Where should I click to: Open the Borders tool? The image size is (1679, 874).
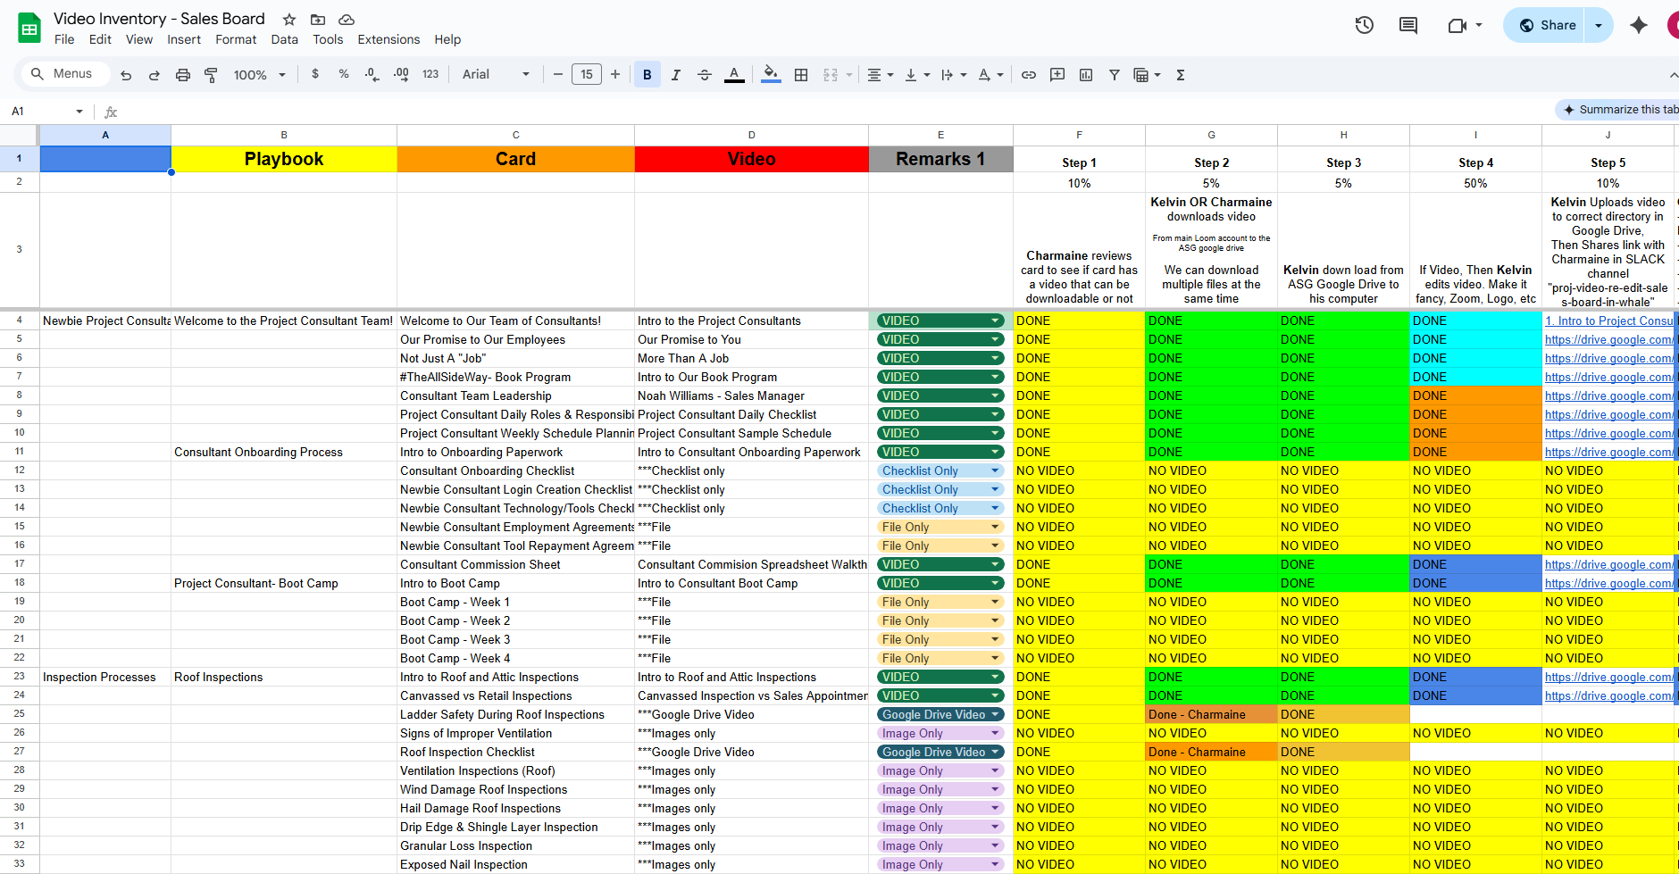click(x=801, y=75)
